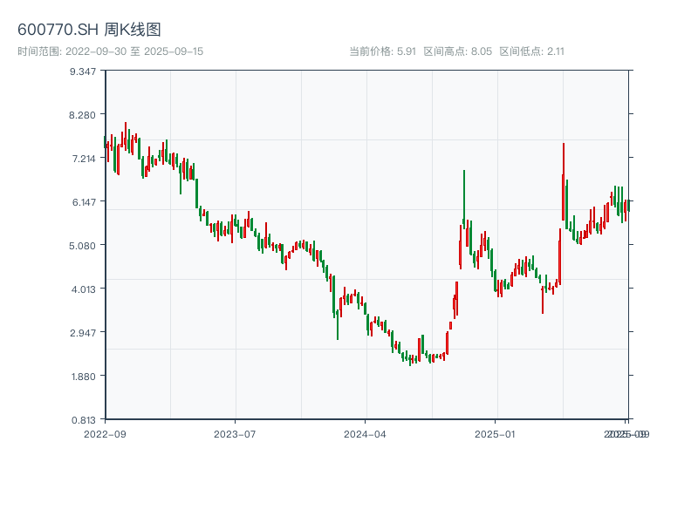This screenshot has width=698, height=523.
Task: Click the y-axis label 8.280
Action: pos(82,115)
